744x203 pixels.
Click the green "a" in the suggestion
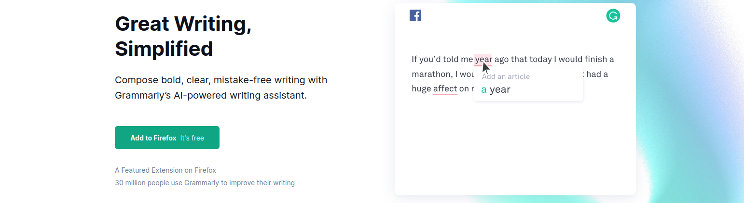coord(484,89)
